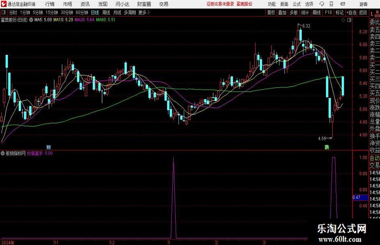380x245 pixels.
Task: Switch to 分时 chart period
Action: click(13, 12)
